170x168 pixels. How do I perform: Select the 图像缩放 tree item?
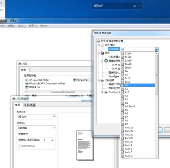click(114, 73)
